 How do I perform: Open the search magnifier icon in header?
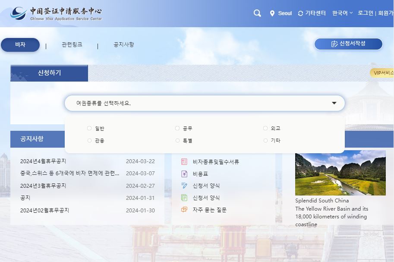click(x=257, y=13)
